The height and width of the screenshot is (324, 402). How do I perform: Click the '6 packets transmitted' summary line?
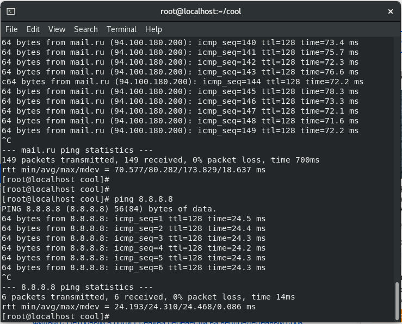click(149, 297)
